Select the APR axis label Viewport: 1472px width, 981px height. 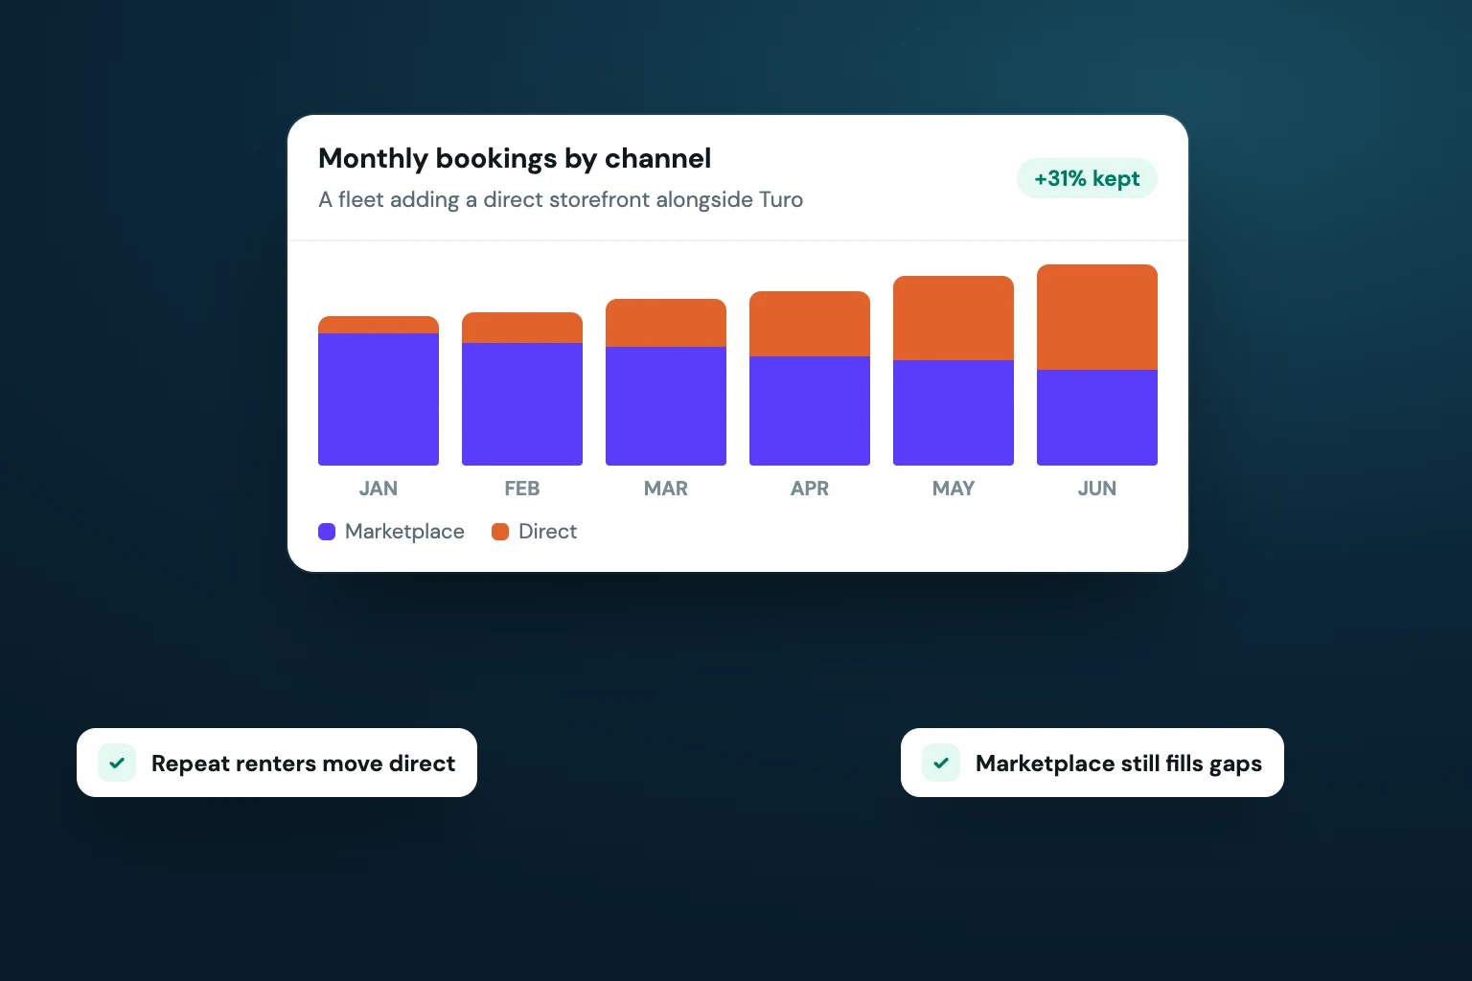click(x=810, y=489)
